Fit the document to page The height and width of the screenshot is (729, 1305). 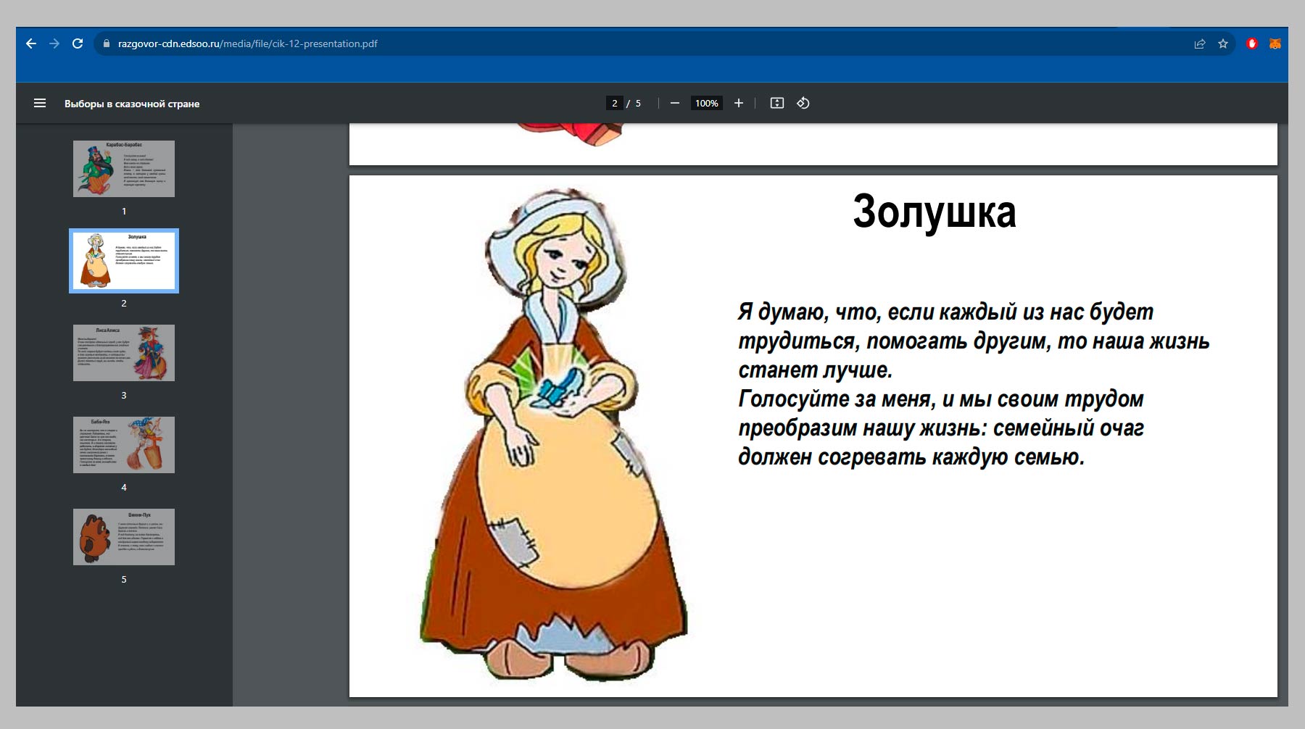tap(777, 103)
